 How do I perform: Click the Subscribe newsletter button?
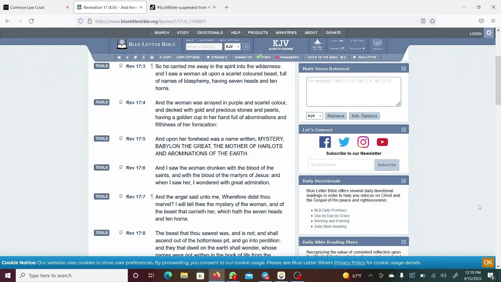click(387, 165)
